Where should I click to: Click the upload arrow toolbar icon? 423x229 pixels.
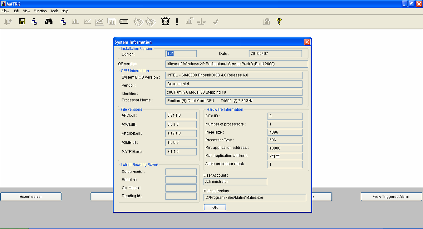(x=34, y=21)
